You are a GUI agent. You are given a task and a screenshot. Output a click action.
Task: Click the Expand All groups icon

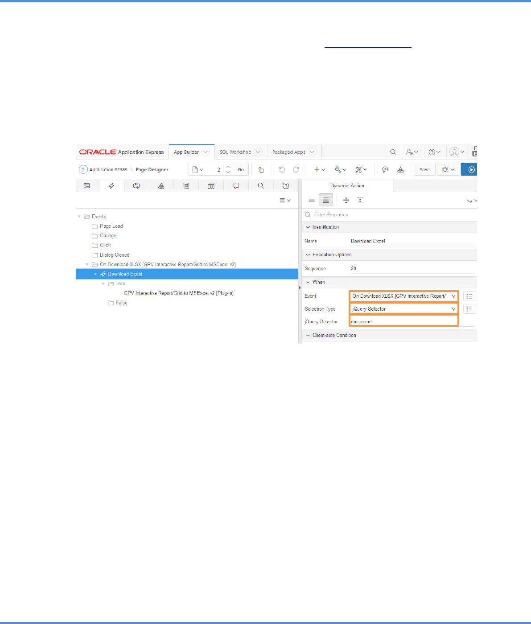pyautogui.click(x=360, y=201)
